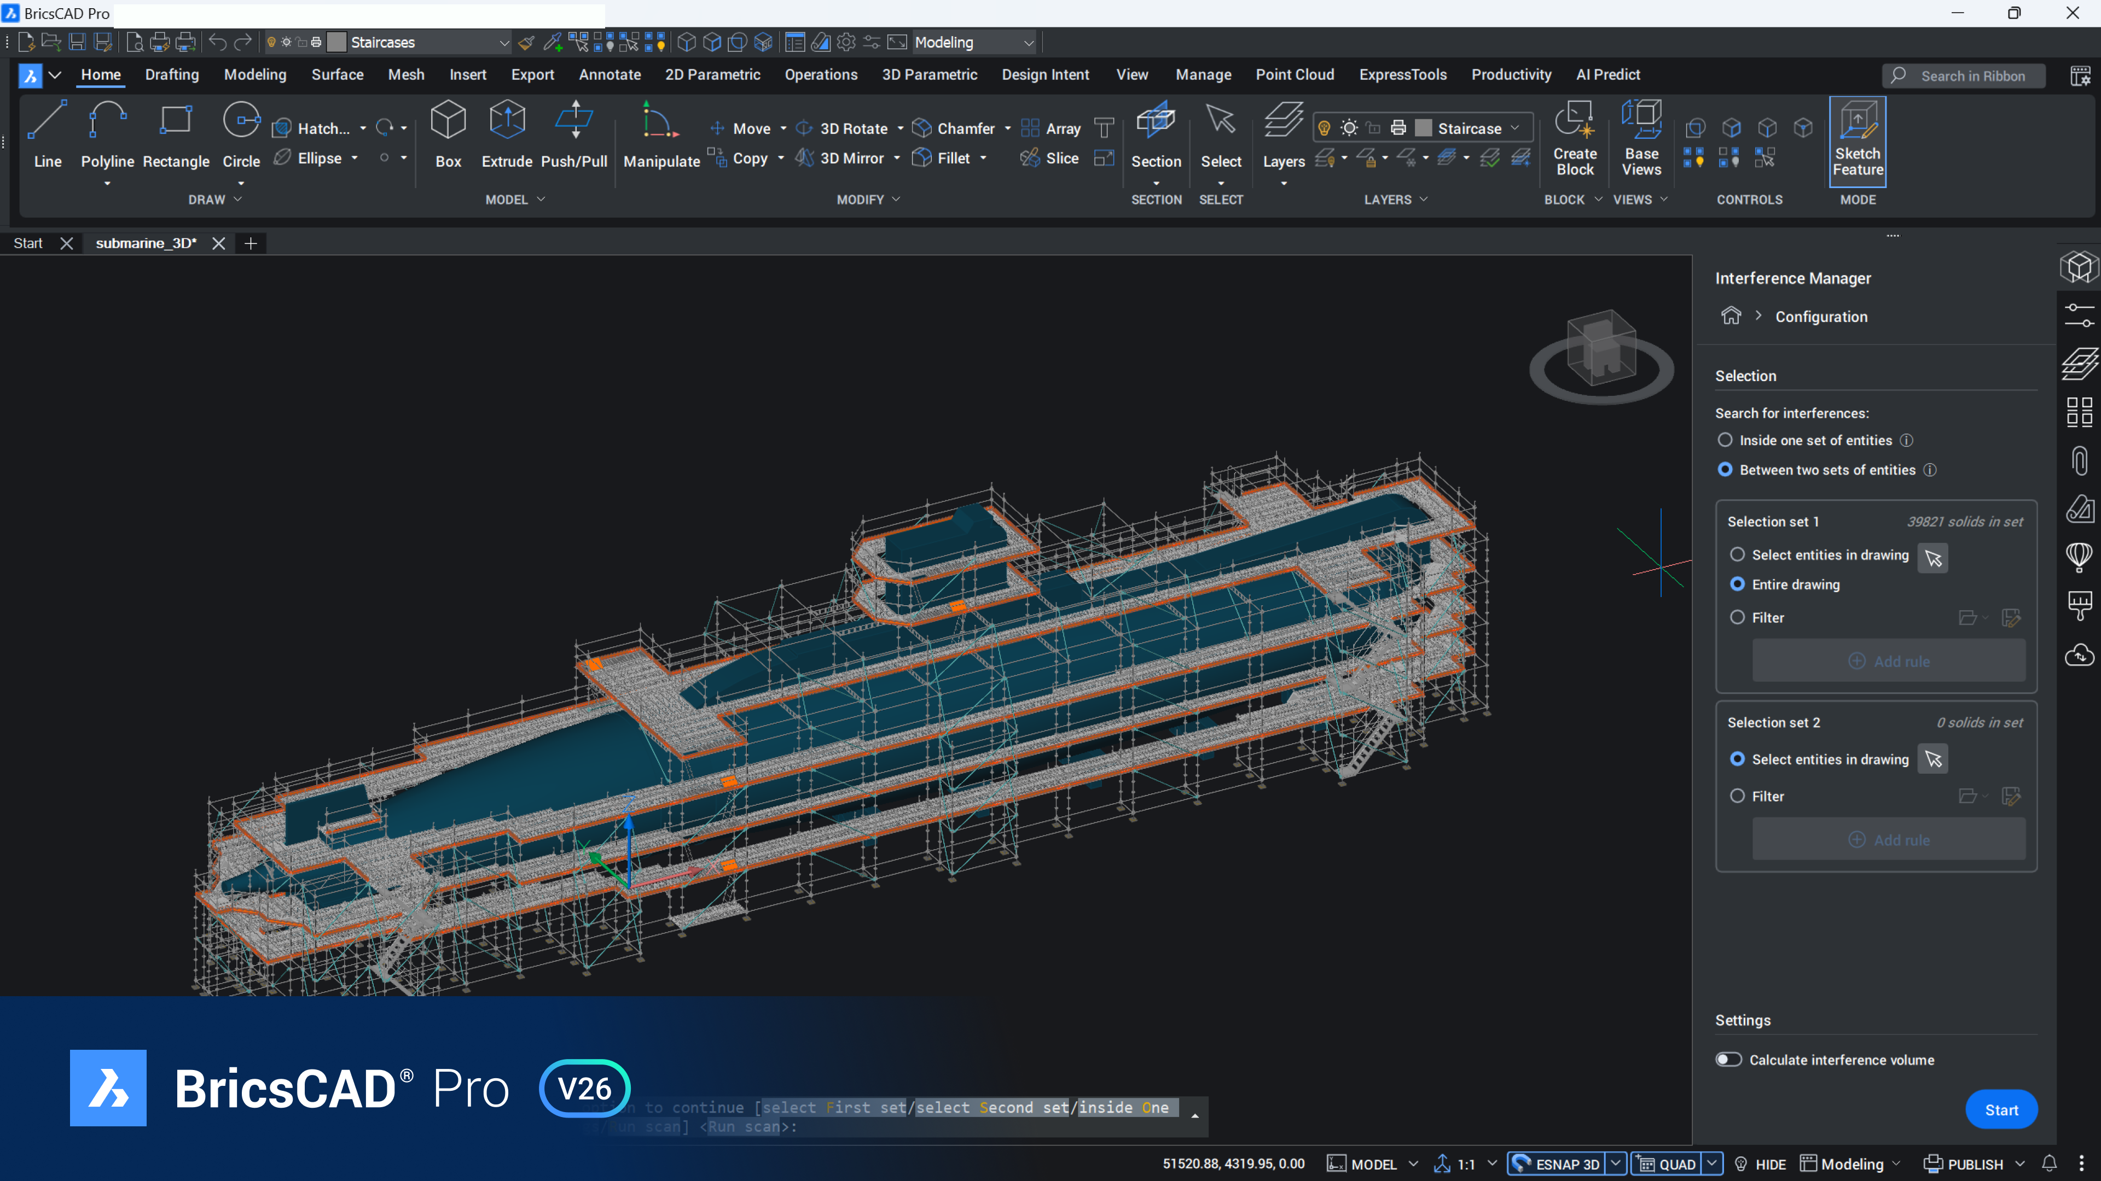Screen dimensions: 2101x1181
Task: Switch to the Manage ribbon tab
Action: pyautogui.click(x=1203, y=74)
